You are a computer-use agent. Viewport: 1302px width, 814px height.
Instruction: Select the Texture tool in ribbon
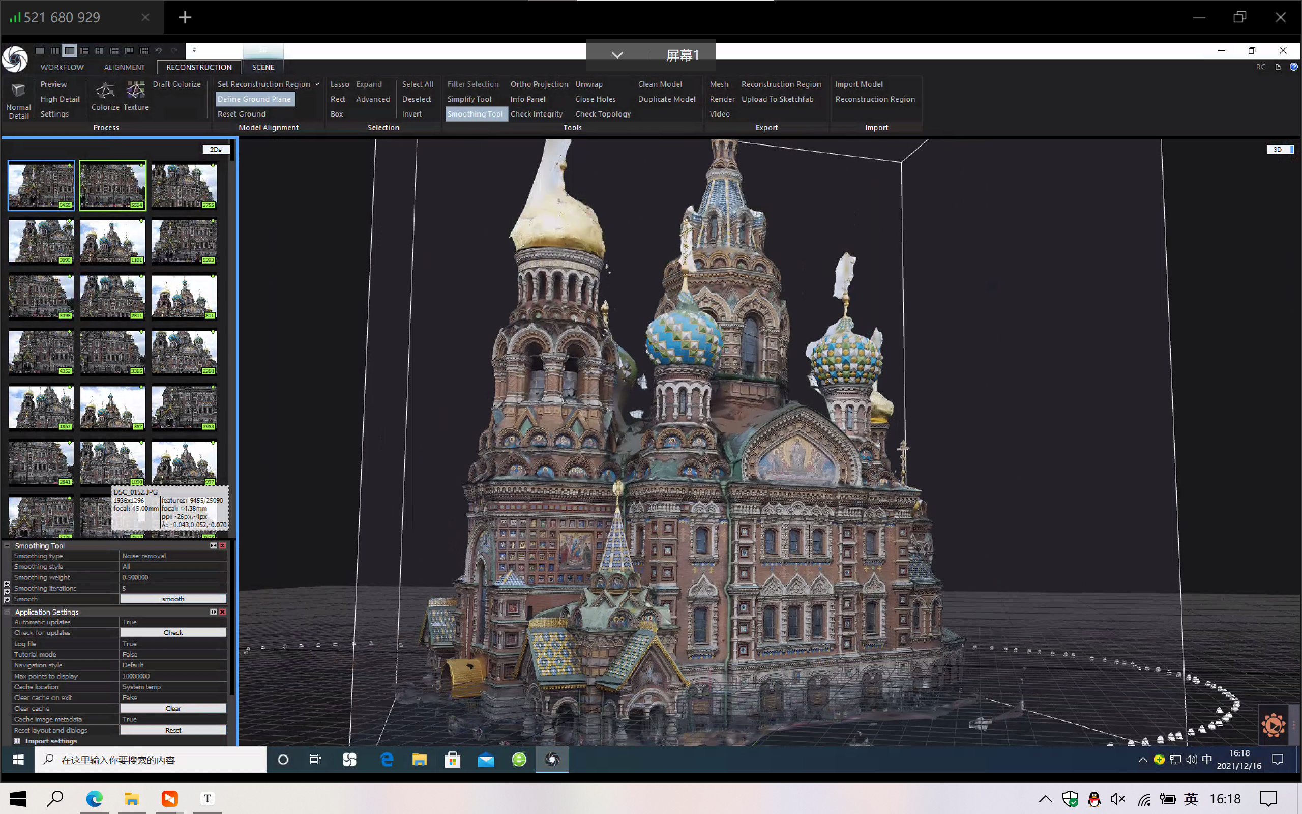point(136,95)
